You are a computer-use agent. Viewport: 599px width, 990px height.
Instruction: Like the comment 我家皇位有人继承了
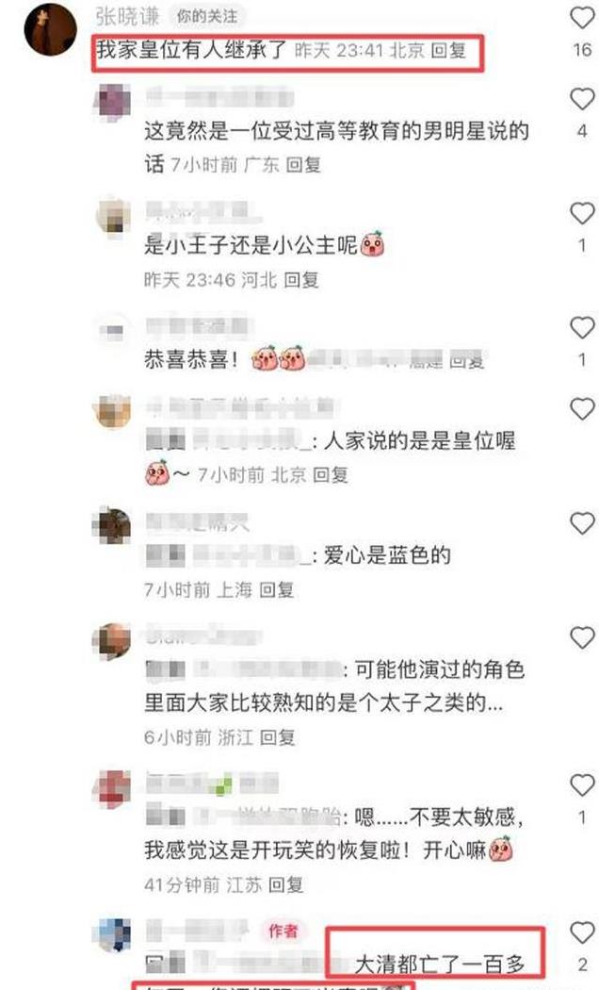[582, 18]
